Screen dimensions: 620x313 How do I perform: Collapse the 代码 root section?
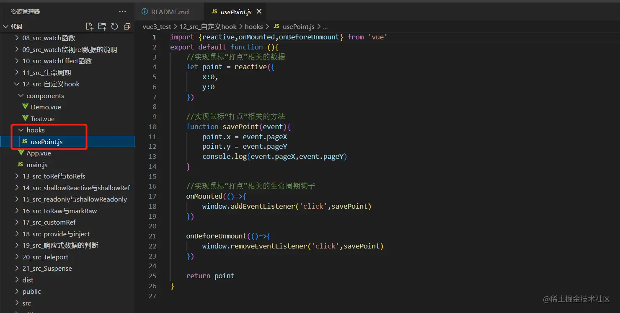tap(6, 26)
